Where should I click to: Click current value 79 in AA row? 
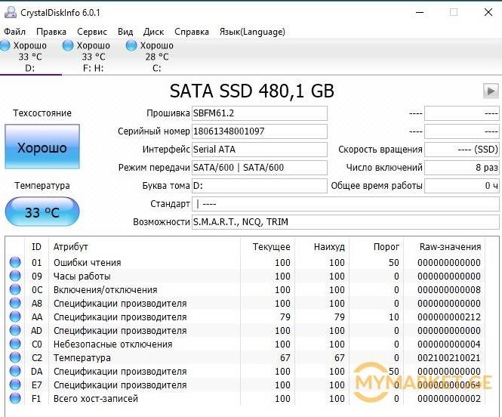[x=285, y=317]
